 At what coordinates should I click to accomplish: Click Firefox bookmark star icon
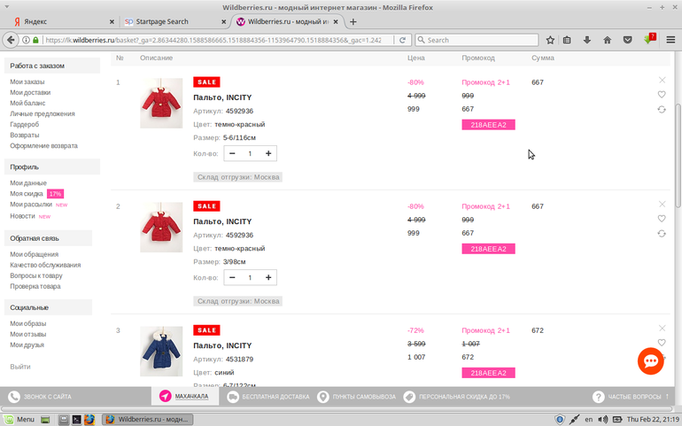(550, 40)
